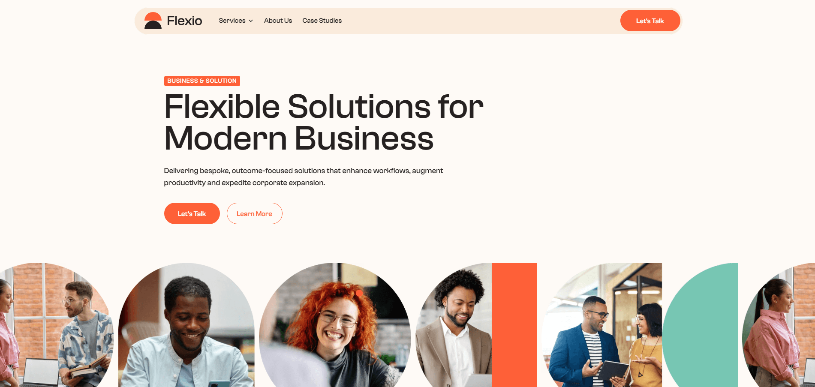
Task: Click the photo of two colleagues with tablet
Action: [602, 325]
